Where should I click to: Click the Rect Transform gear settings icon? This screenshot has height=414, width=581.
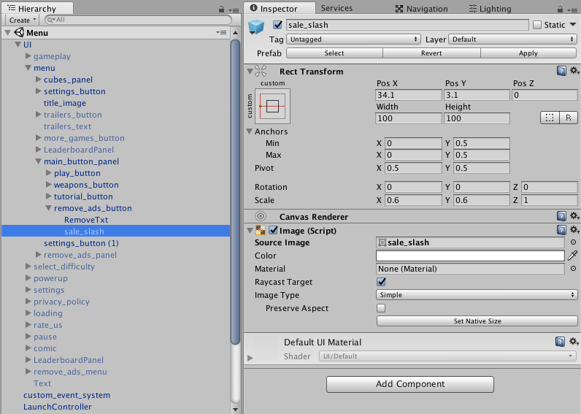click(574, 70)
